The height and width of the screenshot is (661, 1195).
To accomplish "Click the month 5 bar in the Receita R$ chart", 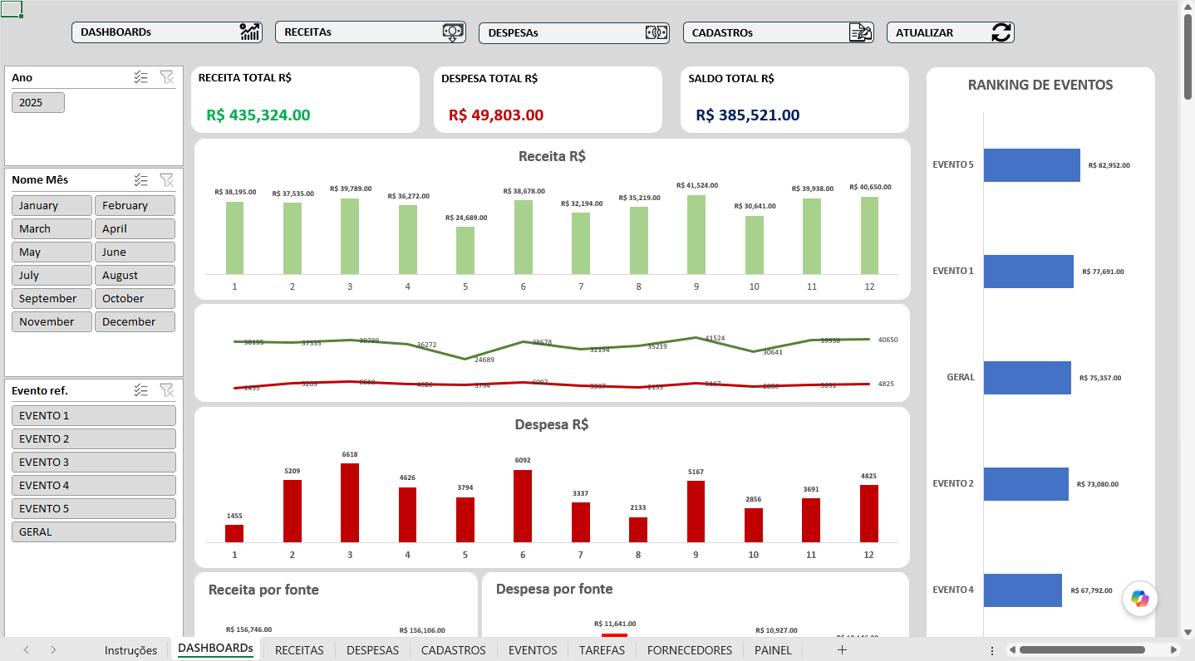I will 465,250.
